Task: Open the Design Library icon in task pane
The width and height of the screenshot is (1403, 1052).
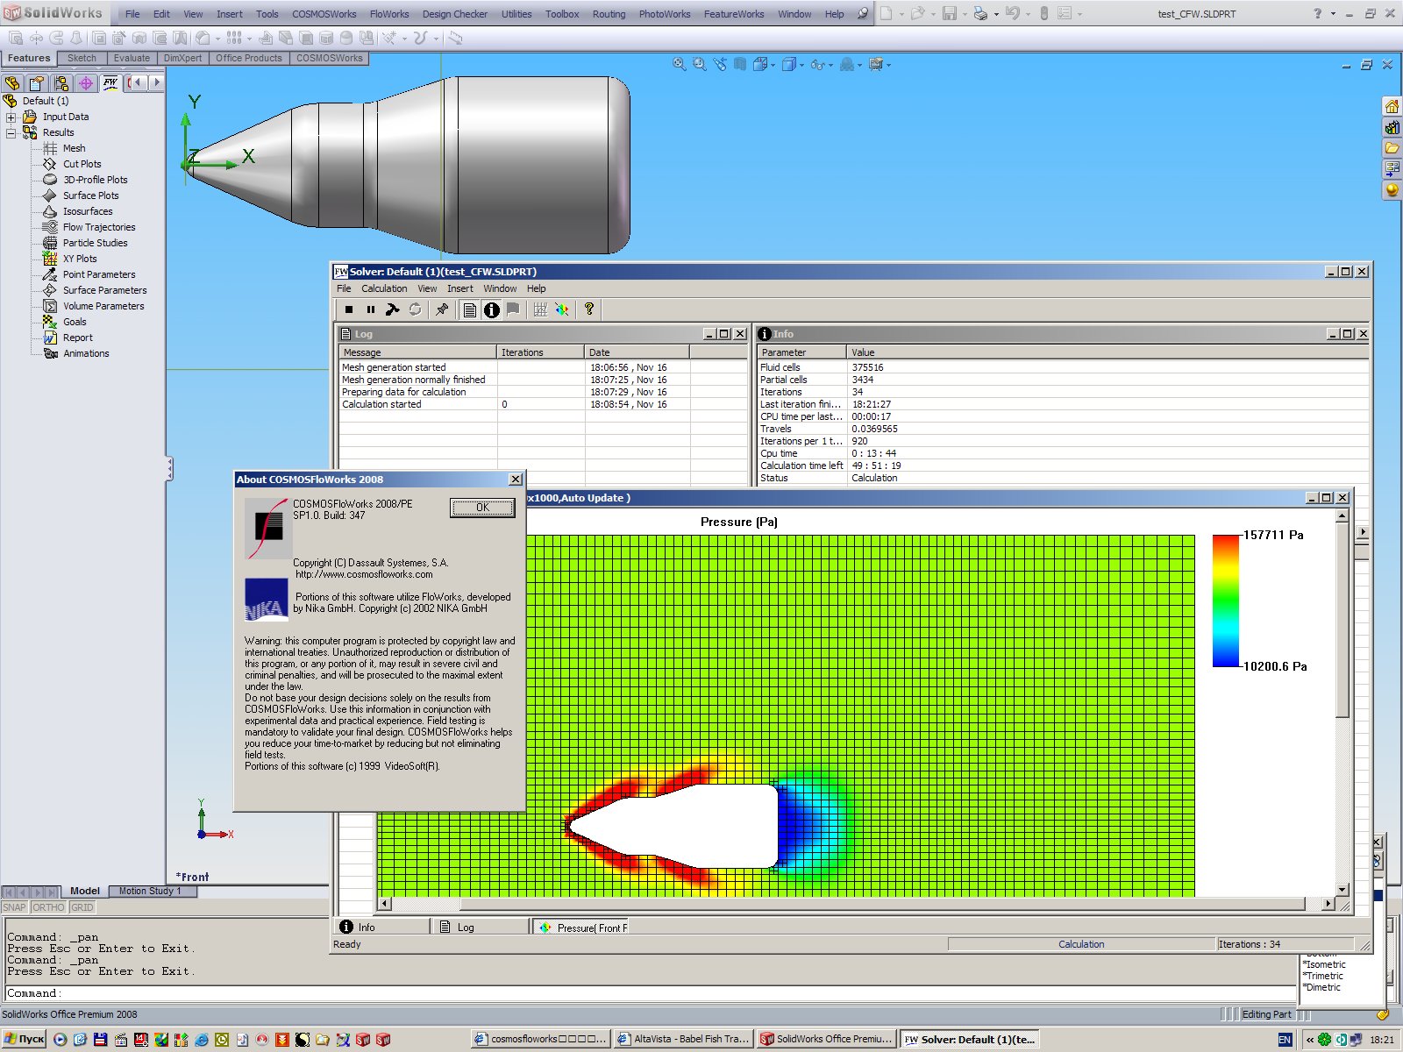Action: [x=1392, y=127]
